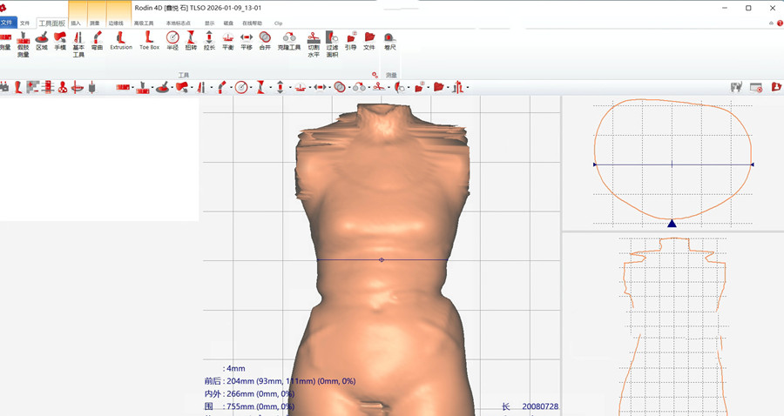Open the 工具 group dialog launcher
Viewport: 784px width, 416px height.
(375, 75)
